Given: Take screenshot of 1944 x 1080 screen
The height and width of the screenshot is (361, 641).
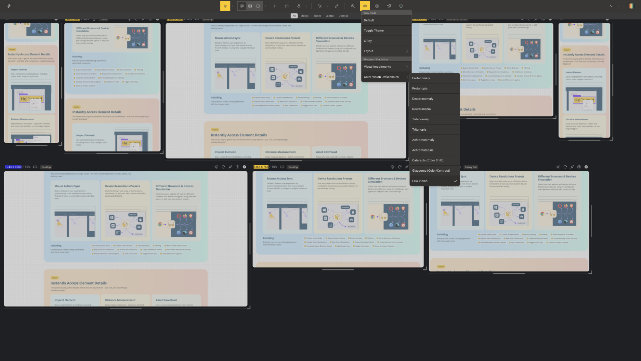Looking at the screenshot, I should click(237, 167).
